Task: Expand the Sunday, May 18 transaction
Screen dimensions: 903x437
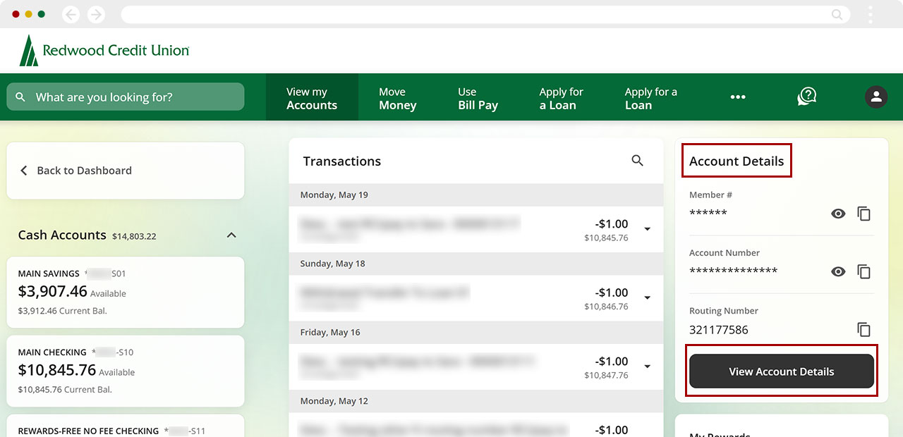Action: pos(647,297)
